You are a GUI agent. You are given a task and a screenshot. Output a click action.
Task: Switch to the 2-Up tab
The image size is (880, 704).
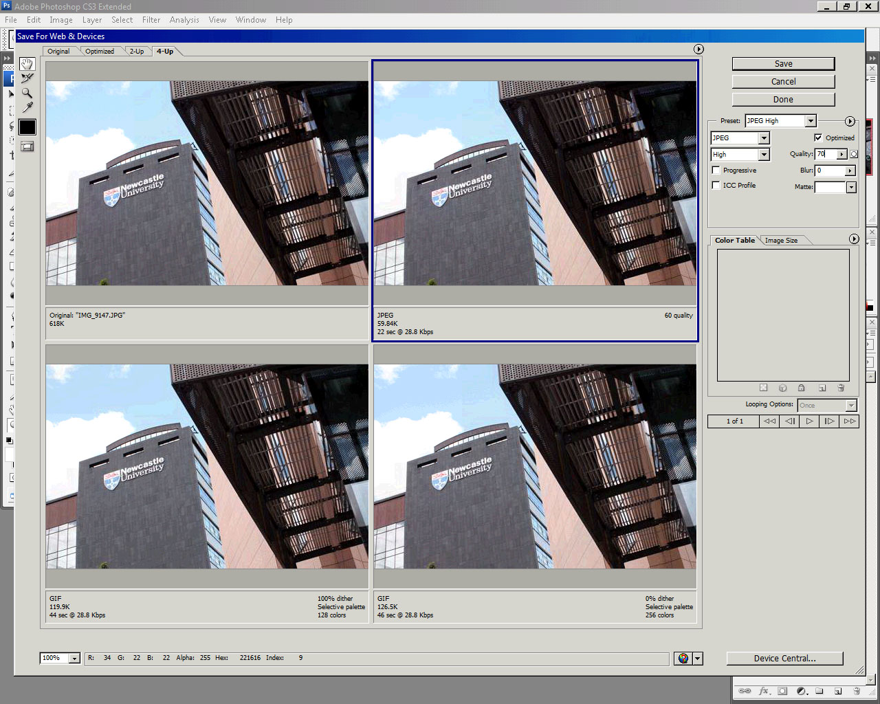coord(137,52)
